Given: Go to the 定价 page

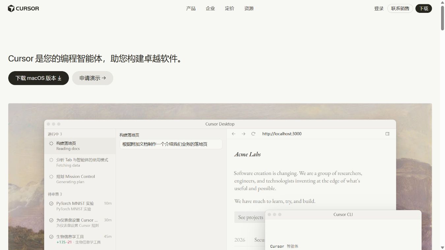Looking at the screenshot, I should 230,9.
